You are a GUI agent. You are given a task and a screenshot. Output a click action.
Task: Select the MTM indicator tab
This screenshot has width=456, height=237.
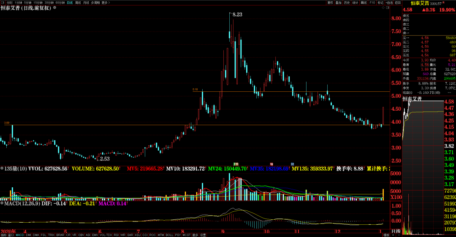pos(161,235)
